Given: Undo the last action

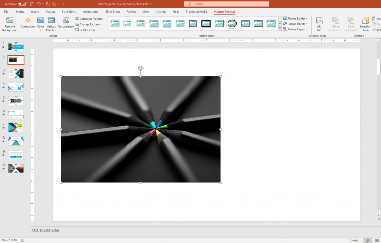Looking at the screenshot, I should click(39, 4).
